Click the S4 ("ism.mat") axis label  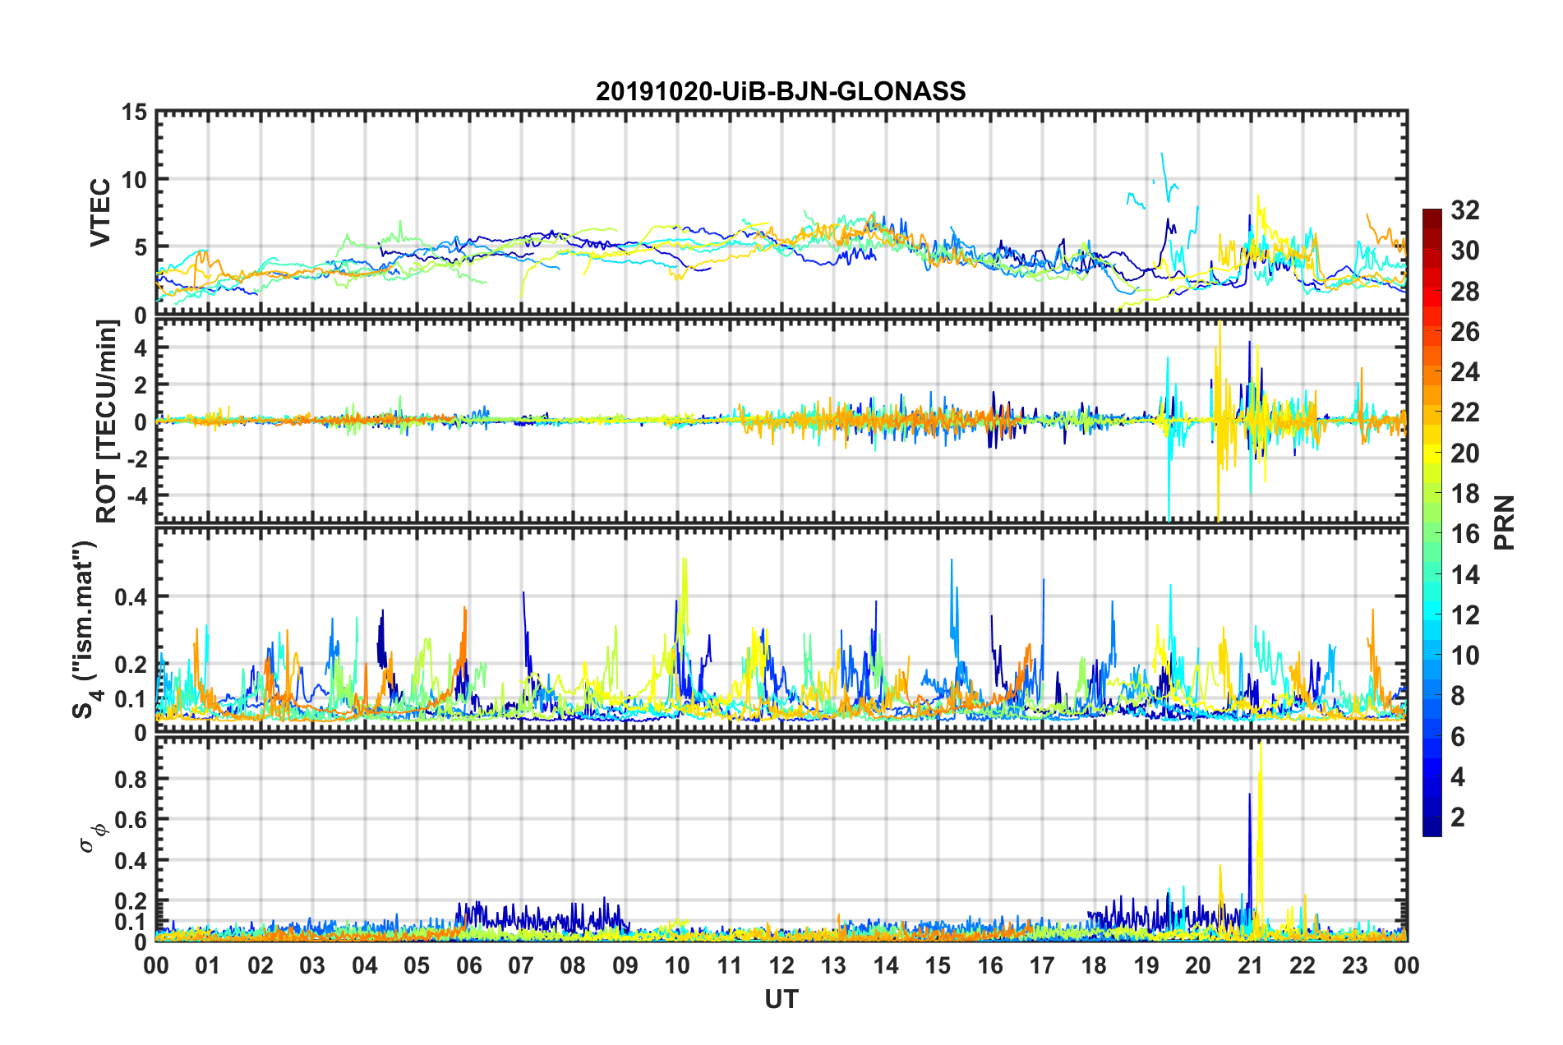coord(86,630)
